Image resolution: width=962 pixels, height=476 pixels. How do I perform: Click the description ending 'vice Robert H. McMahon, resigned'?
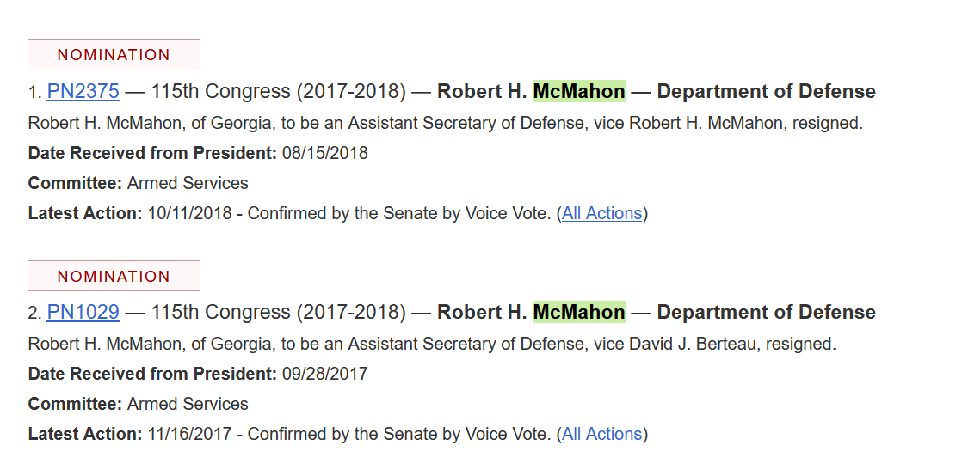445,123
